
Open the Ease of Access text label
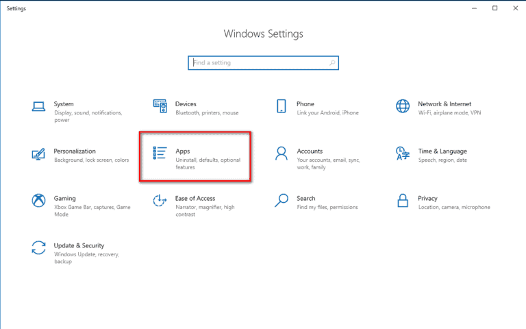pos(194,199)
